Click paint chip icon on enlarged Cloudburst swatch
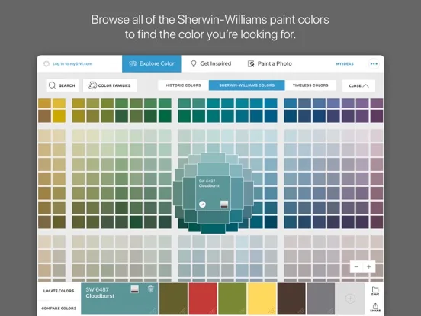421x316 pixels. (x=224, y=205)
